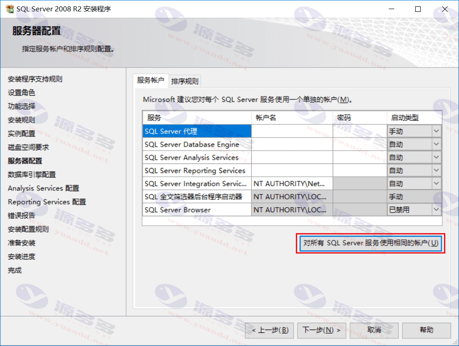Proceed with 下一步(N) button
Screen dimensions: 459x346
pos(321,330)
